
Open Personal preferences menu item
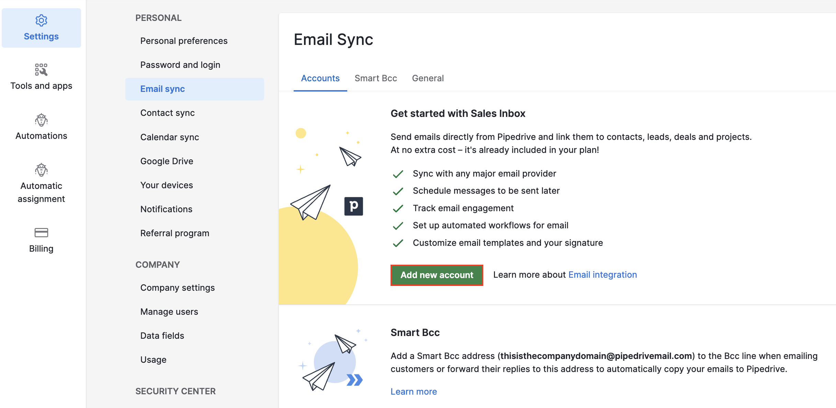(x=183, y=40)
